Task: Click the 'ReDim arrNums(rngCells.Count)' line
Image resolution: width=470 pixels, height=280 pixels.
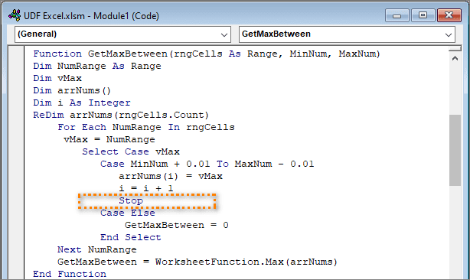Action: pos(121,116)
